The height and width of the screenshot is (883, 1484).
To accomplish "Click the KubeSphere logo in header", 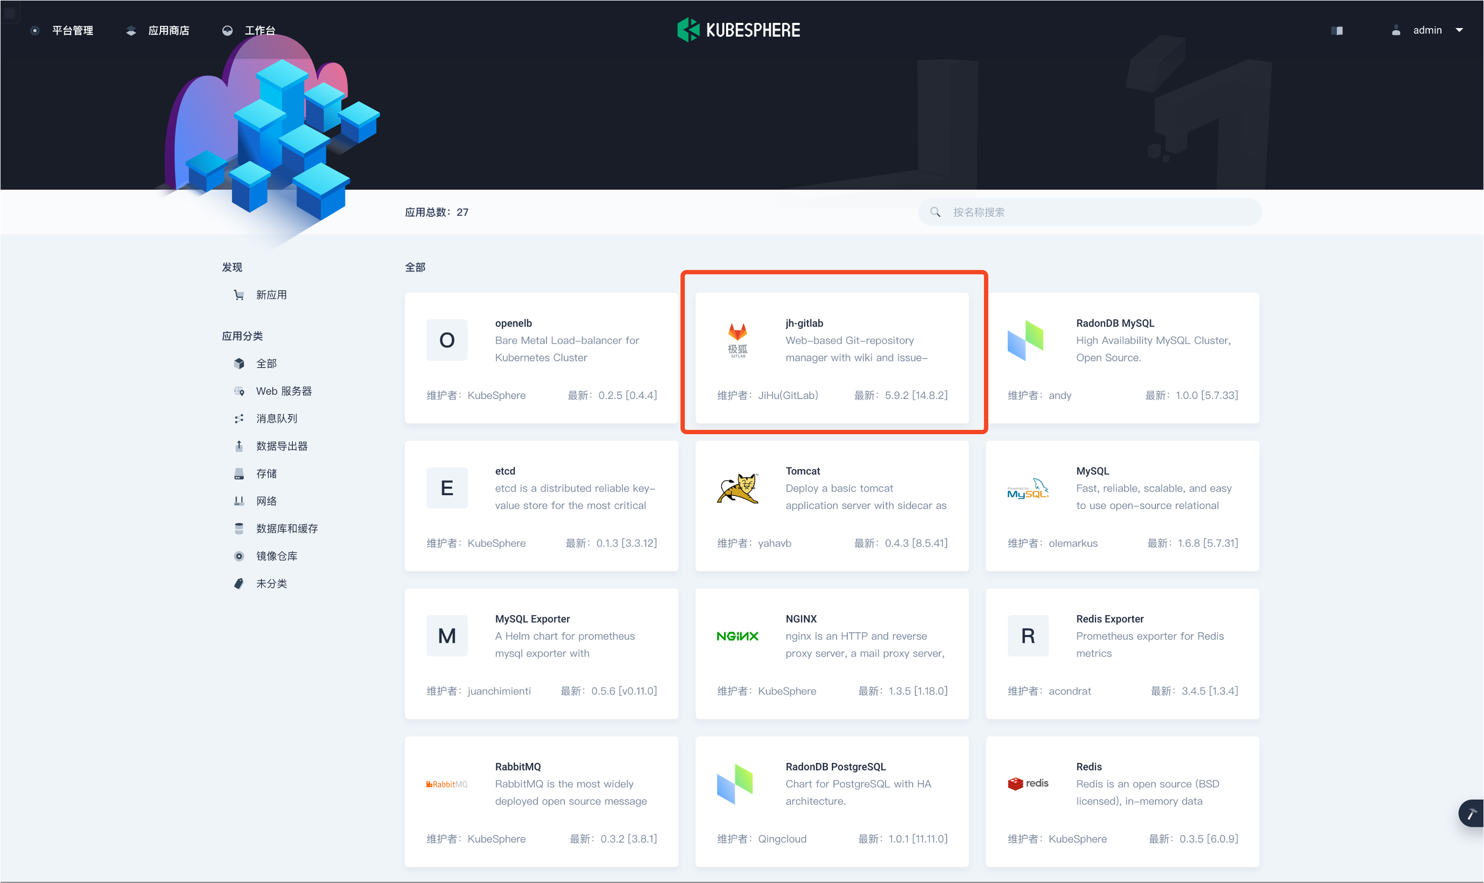I will point(738,30).
